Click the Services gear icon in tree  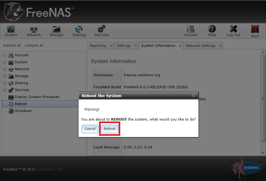click(x=11, y=90)
